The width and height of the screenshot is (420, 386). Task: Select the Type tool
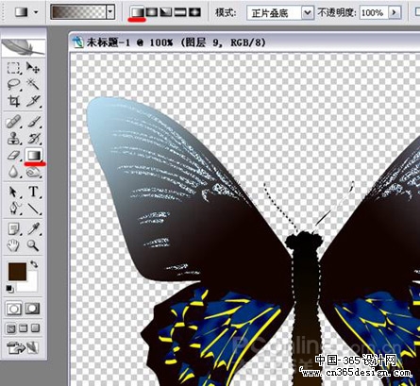(x=33, y=192)
